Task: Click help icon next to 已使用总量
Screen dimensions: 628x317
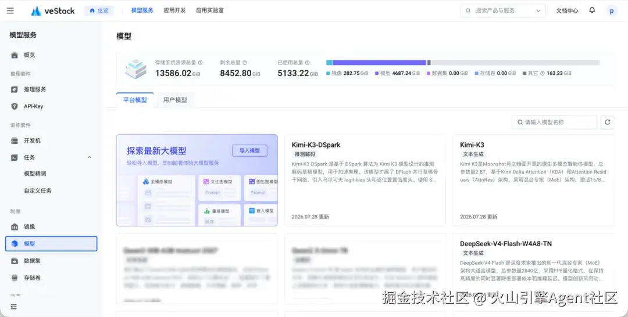Action: pyautogui.click(x=307, y=63)
